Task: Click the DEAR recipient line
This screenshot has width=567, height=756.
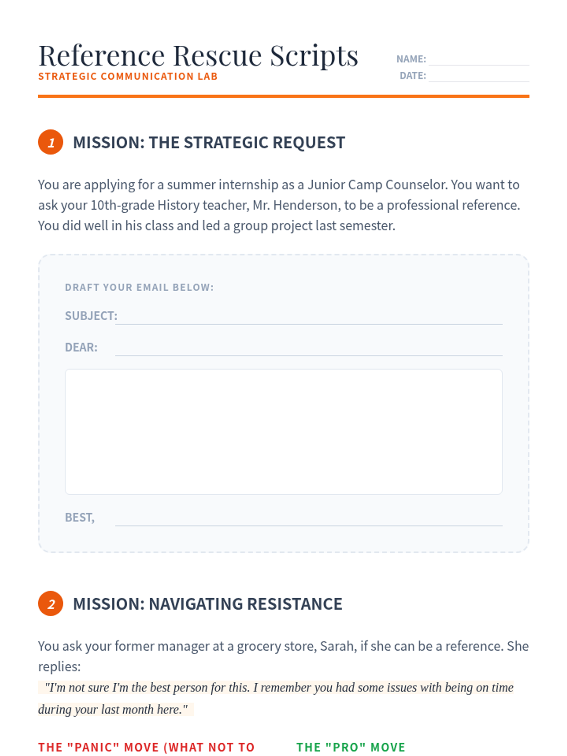Action: tap(309, 348)
